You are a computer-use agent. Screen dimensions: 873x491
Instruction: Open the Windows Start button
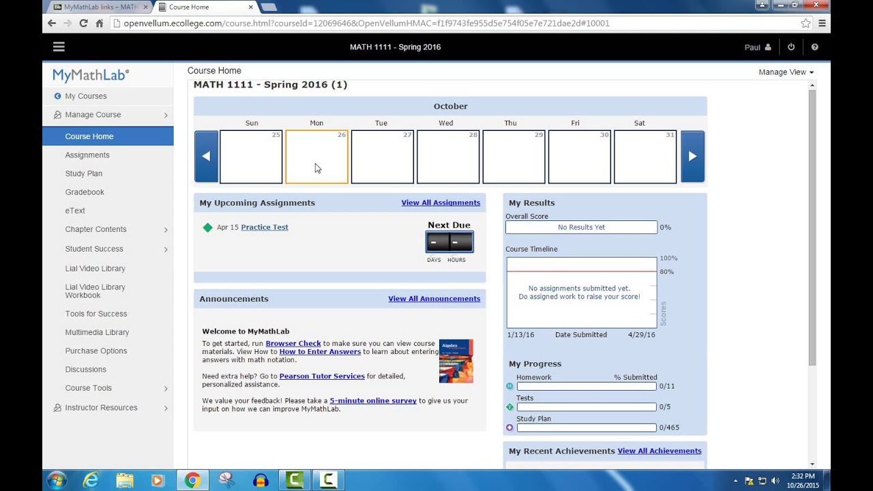coord(56,480)
